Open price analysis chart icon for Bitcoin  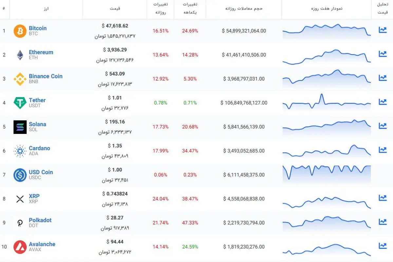point(382,30)
